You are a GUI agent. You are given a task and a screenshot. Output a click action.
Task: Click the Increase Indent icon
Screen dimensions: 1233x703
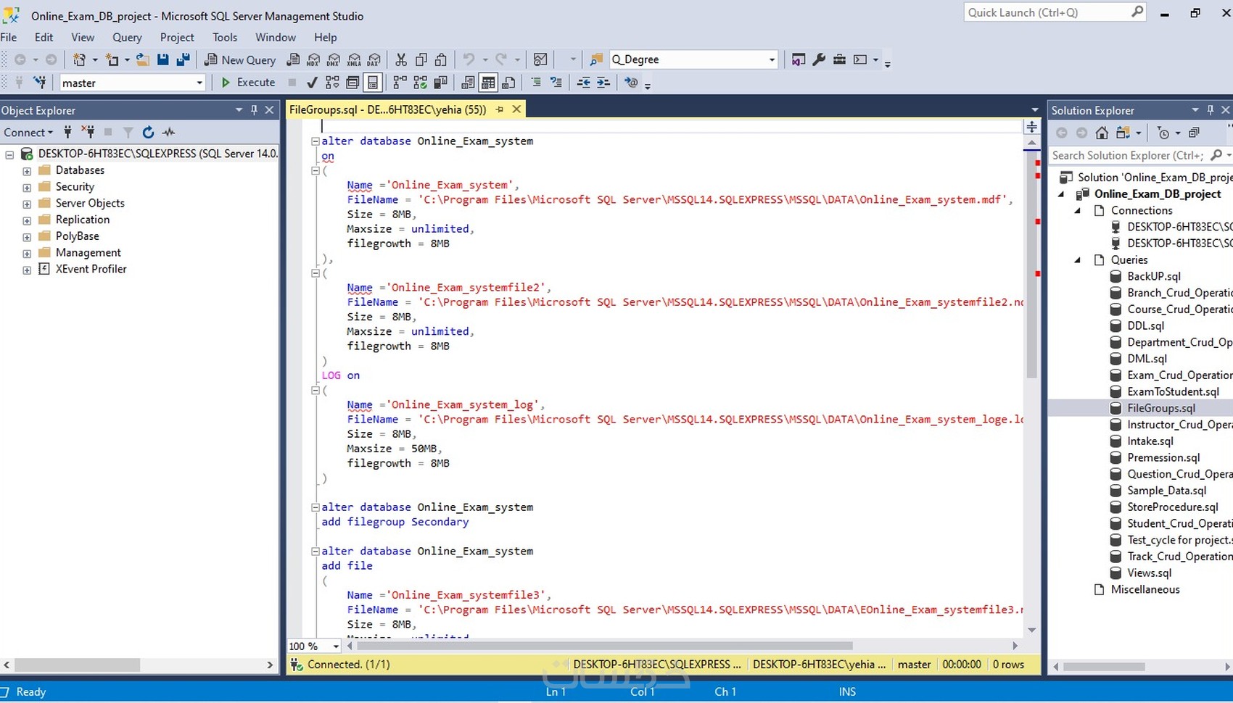pyautogui.click(x=603, y=83)
